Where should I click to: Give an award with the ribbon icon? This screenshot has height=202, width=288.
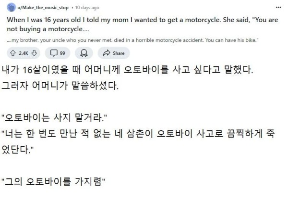(x=84, y=53)
